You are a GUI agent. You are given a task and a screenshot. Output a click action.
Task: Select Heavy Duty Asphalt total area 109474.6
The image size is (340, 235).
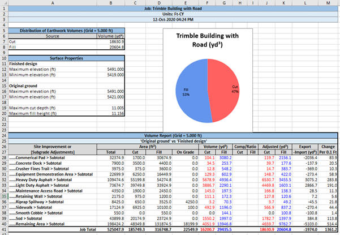coord(111,180)
